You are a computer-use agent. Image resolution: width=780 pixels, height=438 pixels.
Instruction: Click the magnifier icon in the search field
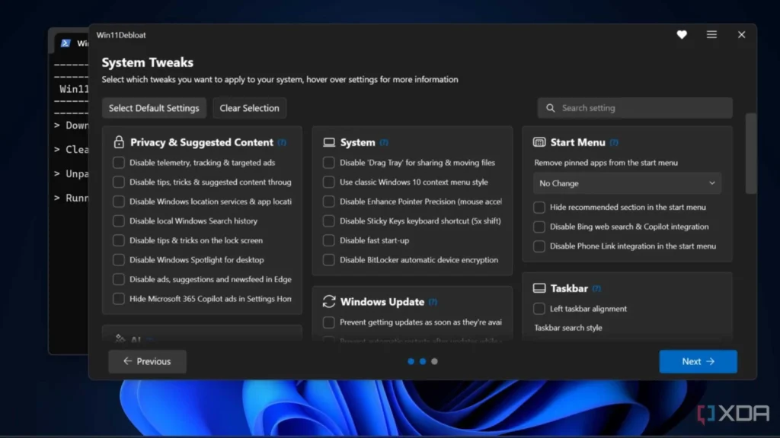(x=550, y=108)
